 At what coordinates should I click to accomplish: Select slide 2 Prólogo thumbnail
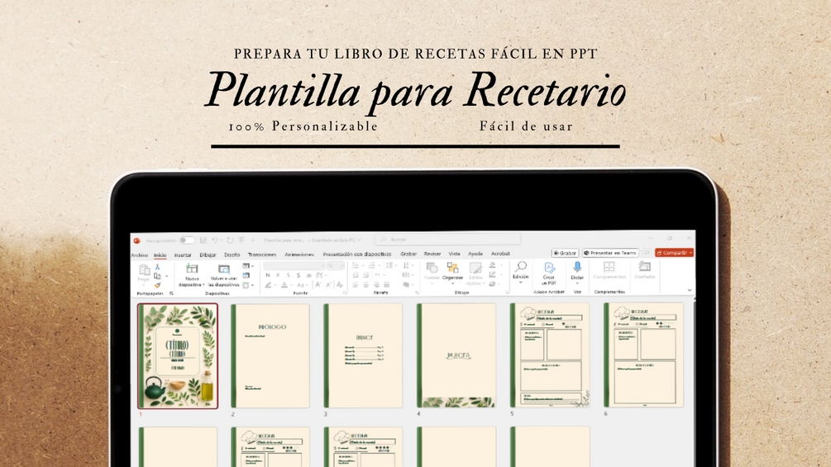[270, 355]
